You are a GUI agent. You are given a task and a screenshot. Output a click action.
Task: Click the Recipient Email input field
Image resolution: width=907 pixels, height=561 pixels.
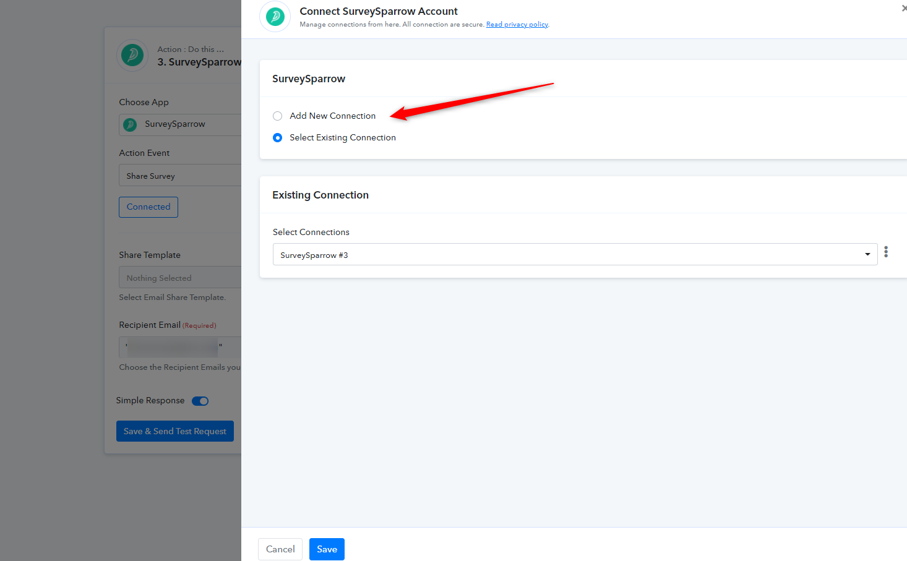[x=180, y=347]
